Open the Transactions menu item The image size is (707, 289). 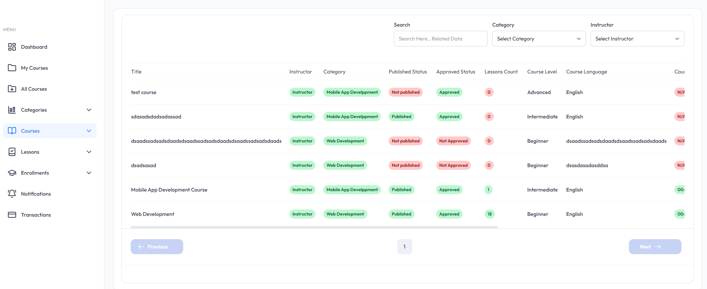(36, 215)
